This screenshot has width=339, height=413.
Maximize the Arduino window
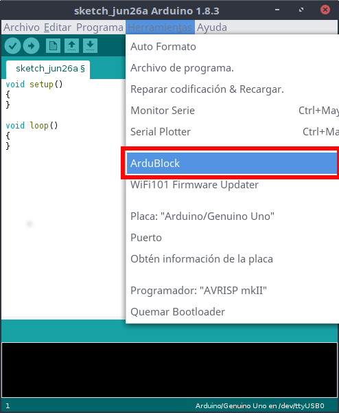point(301,10)
